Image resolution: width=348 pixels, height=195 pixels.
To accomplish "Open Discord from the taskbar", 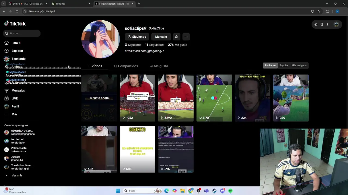I will 222,191.
